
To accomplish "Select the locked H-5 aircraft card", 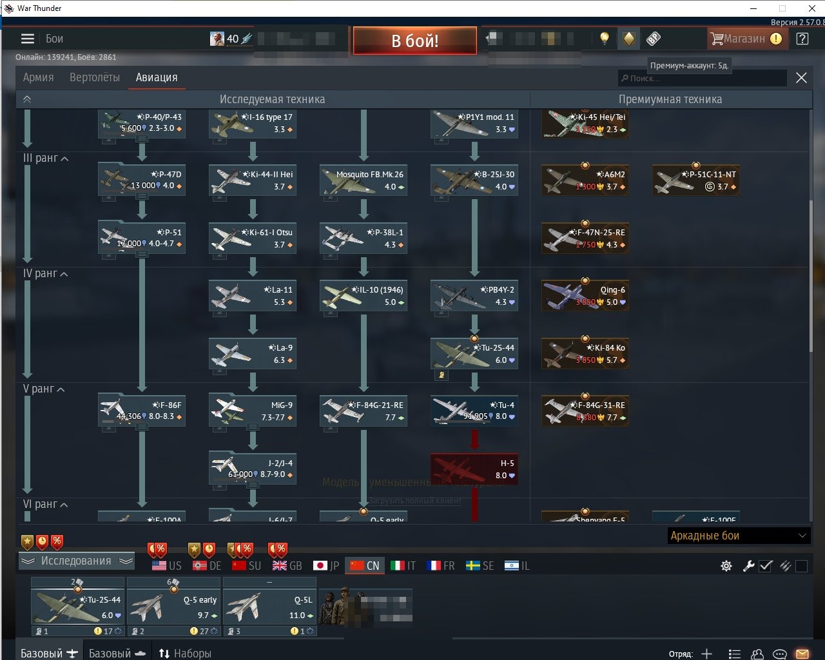I will (474, 469).
